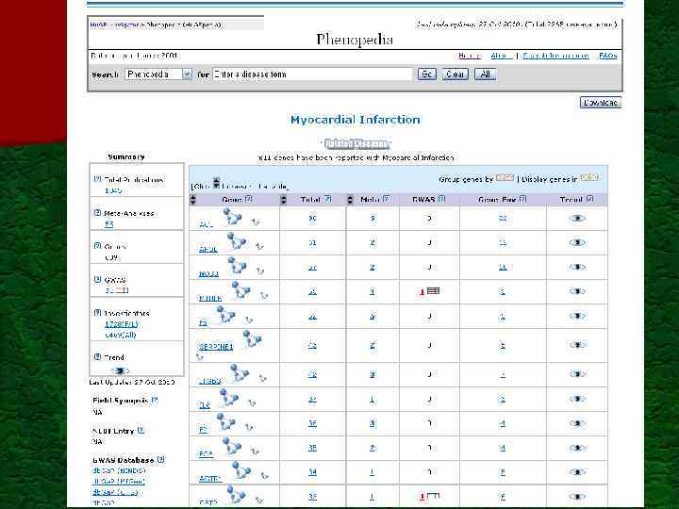This screenshot has height=509, width=679.
Task: Click the Download button
Action: pos(601,102)
